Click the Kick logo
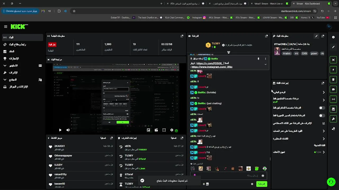339x190 pixels. (19, 27)
